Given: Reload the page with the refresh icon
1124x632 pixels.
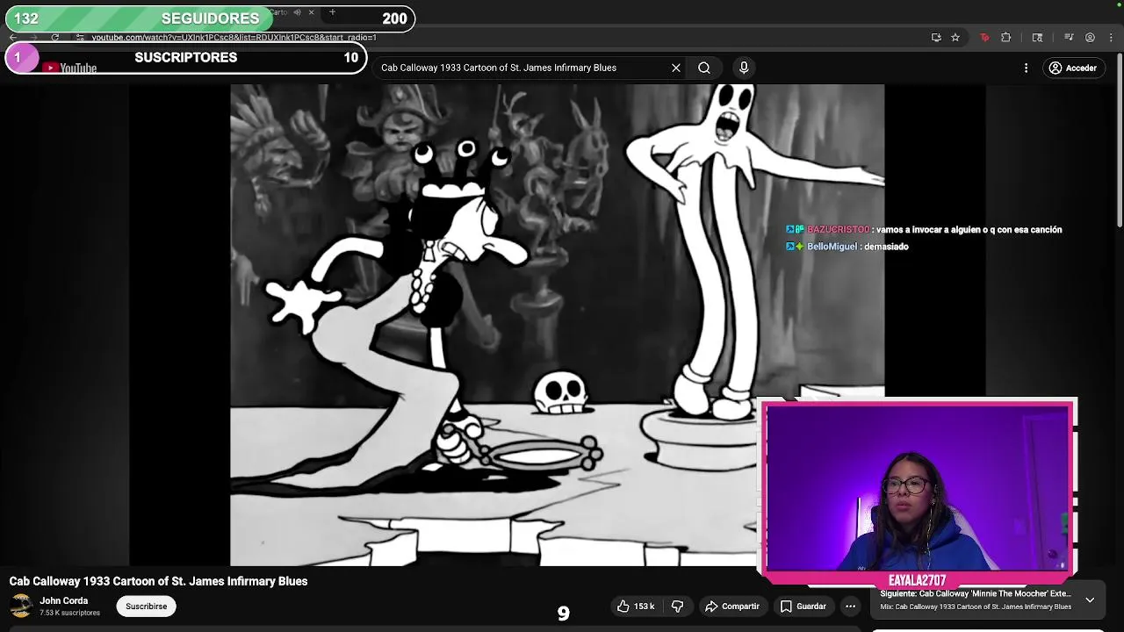Looking at the screenshot, I should 55,38.
